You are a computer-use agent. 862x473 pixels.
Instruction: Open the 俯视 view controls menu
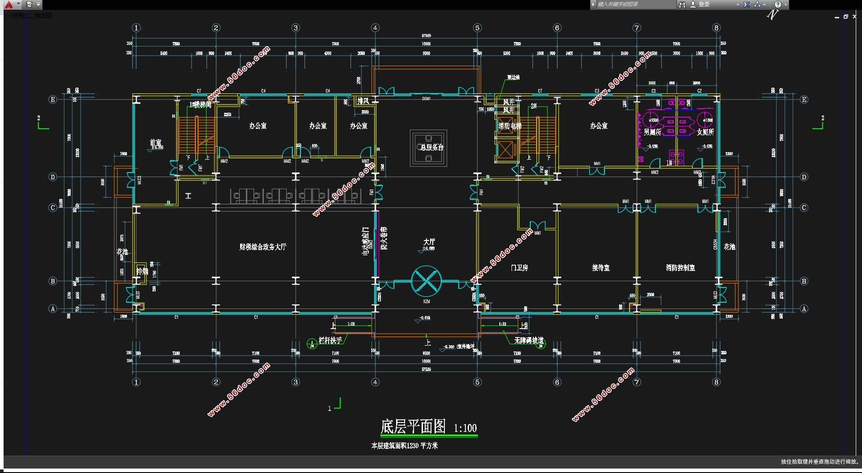click(x=20, y=16)
